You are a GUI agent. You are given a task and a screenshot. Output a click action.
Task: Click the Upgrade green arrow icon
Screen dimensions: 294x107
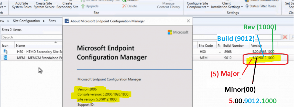83,6
